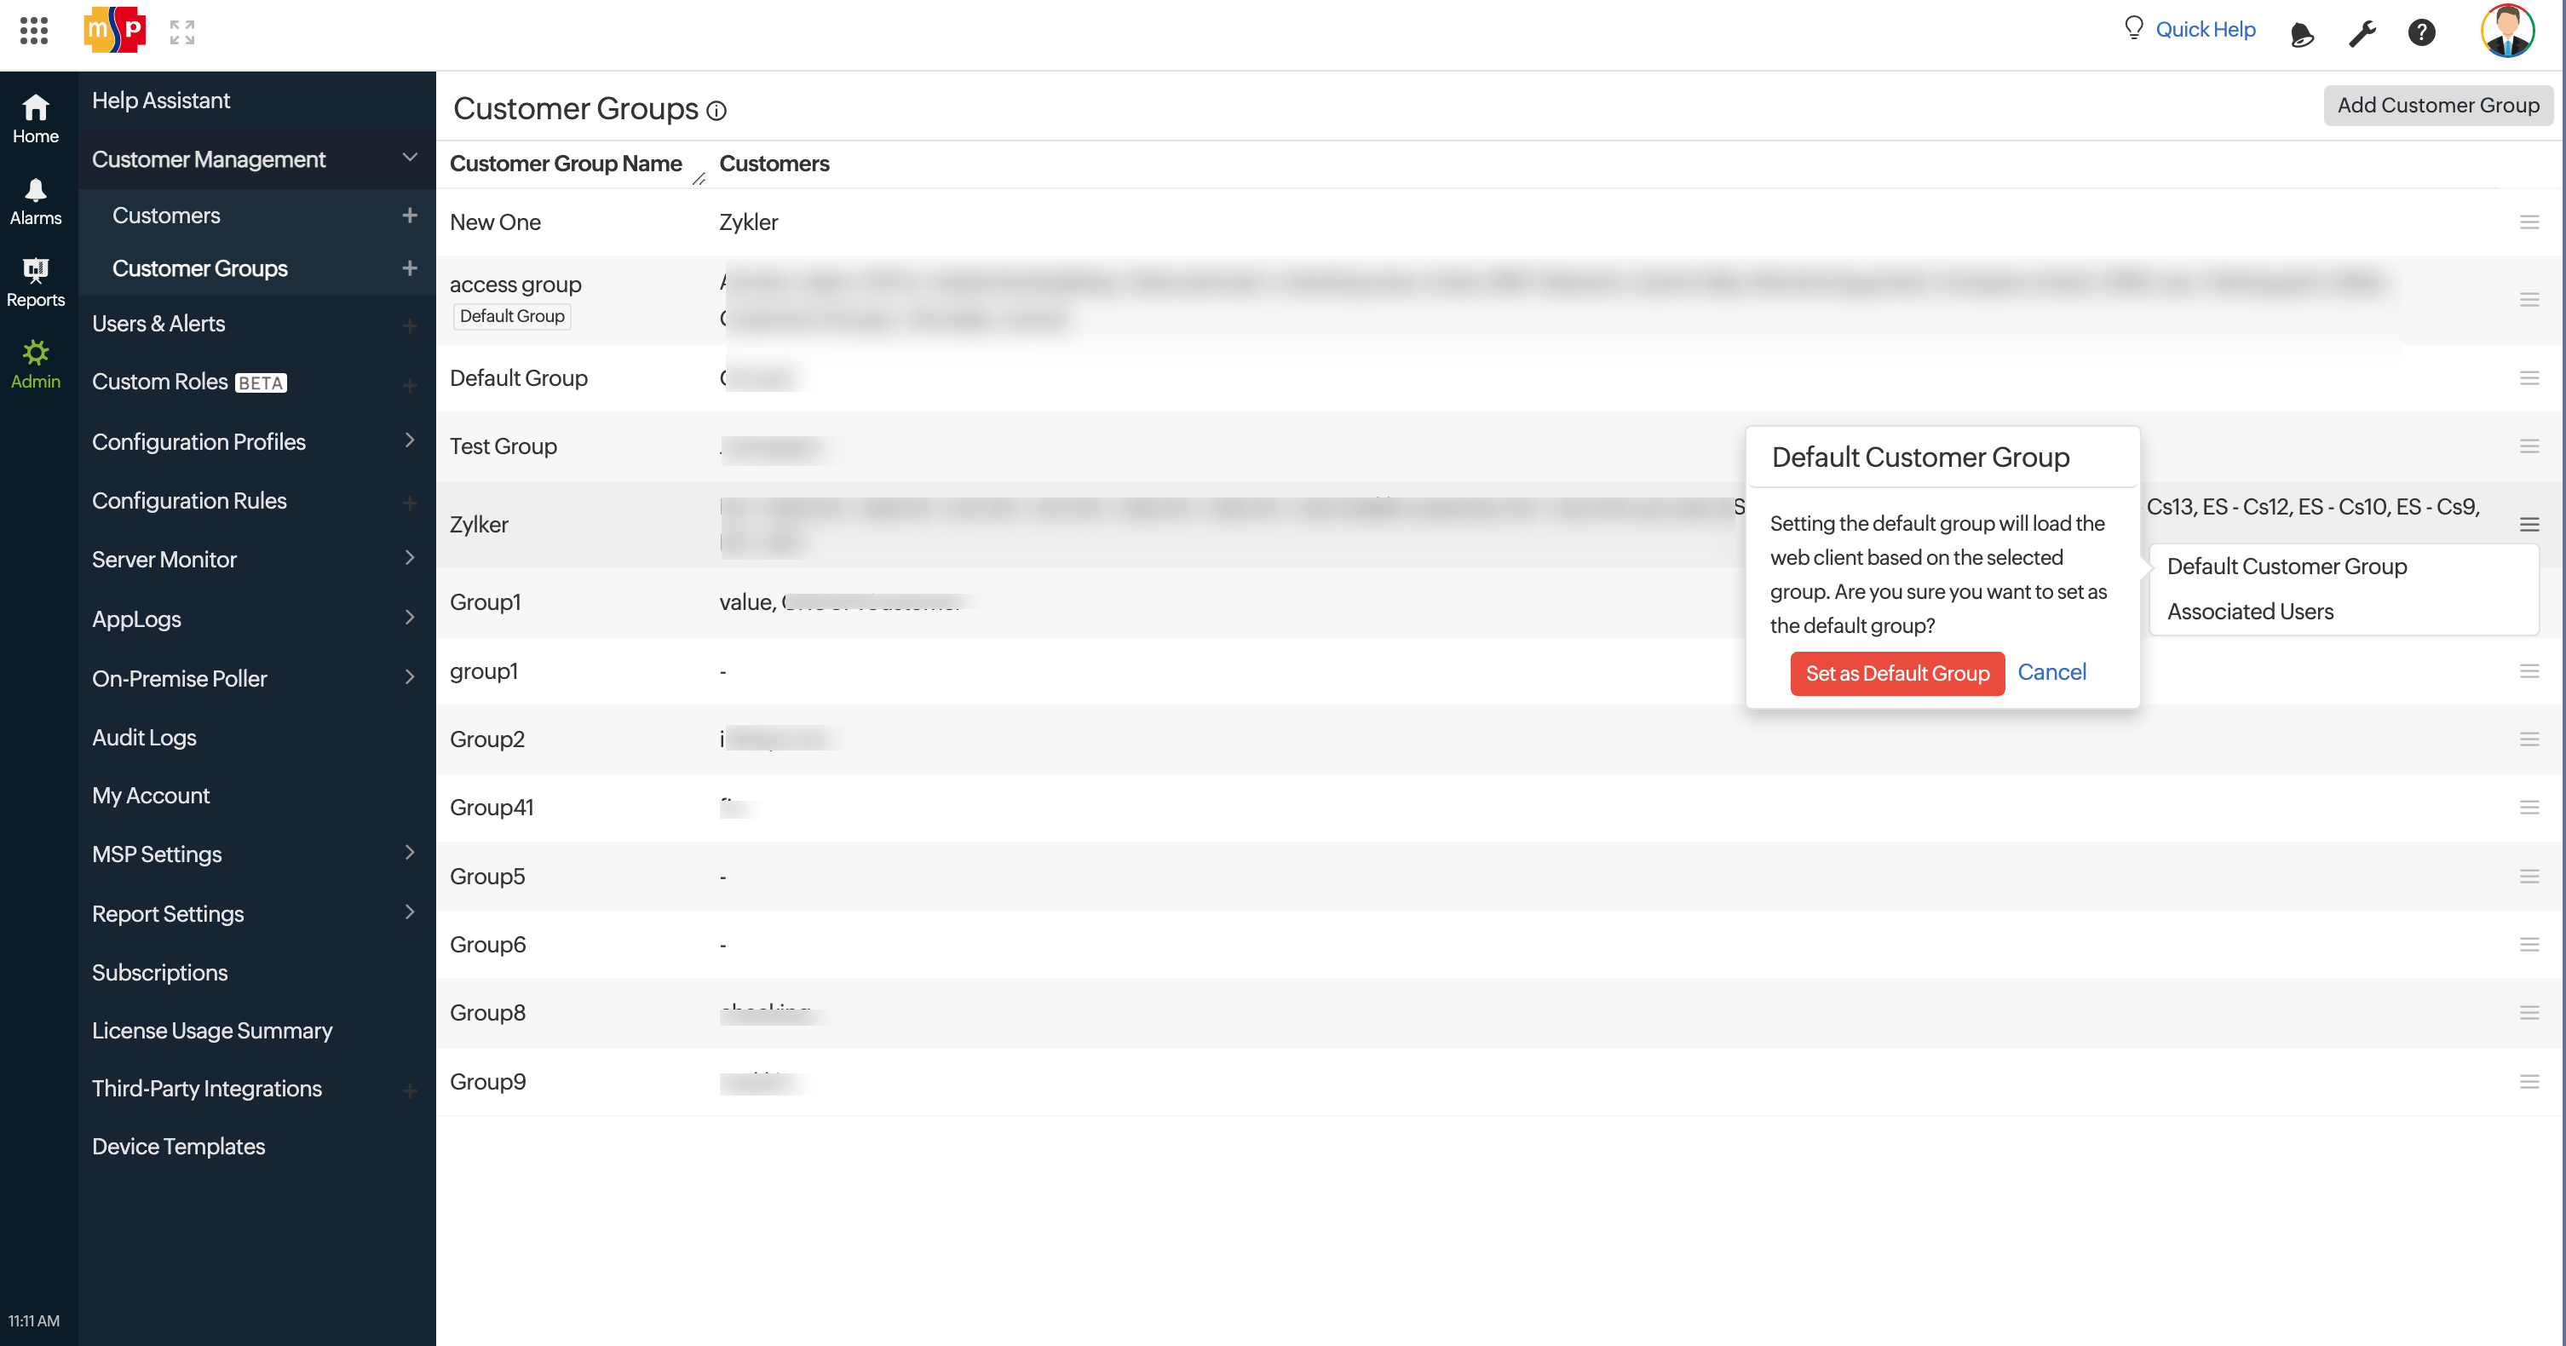Click the Cancel button in dialog

pyautogui.click(x=2053, y=672)
